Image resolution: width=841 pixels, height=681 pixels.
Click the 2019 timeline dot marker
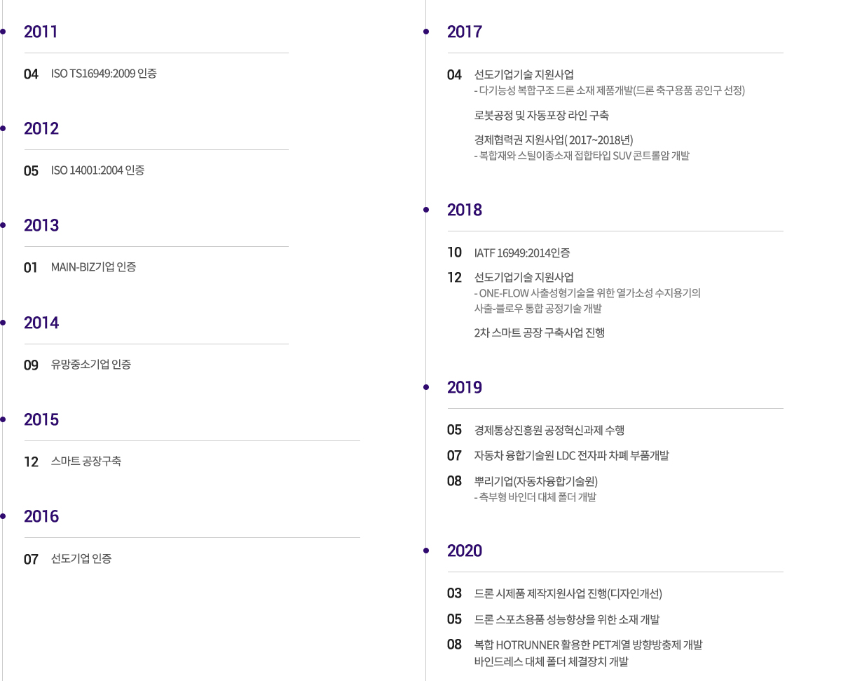tap(425, 387)
